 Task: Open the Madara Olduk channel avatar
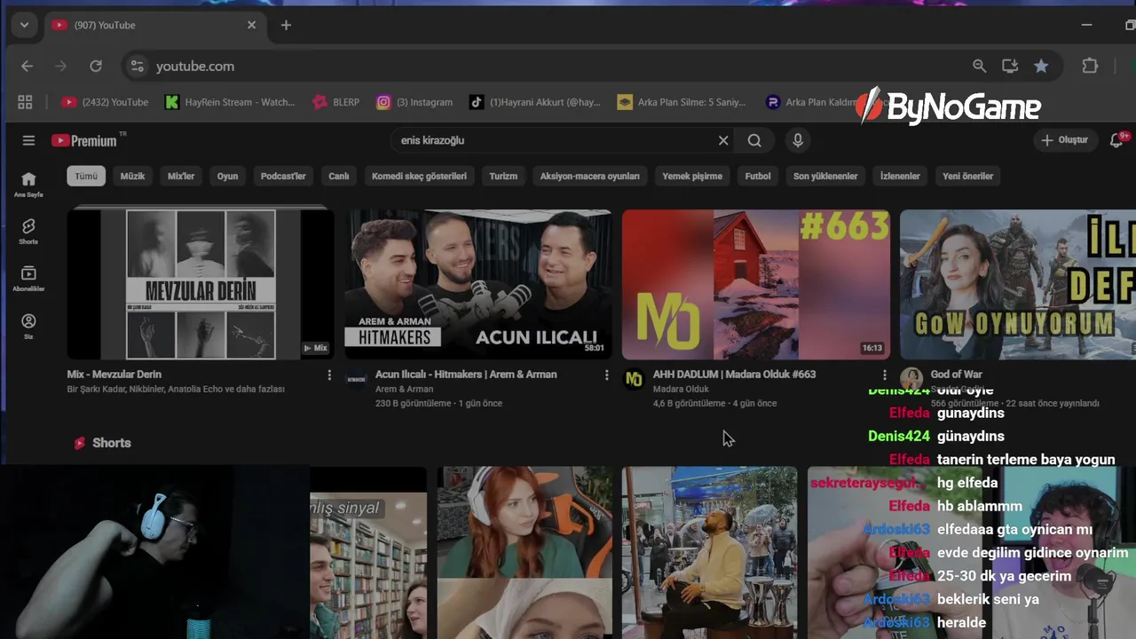click(634, 379)
